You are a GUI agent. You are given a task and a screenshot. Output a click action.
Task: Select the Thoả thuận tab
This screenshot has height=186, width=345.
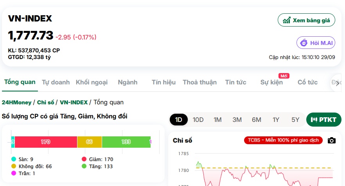pos(200,82)
